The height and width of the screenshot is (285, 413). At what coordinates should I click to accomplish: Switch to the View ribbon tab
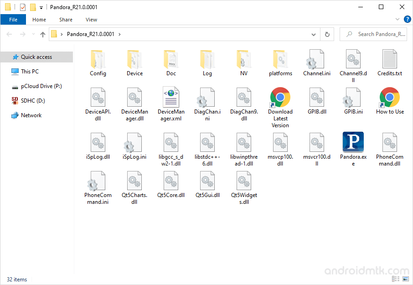(91, 20)
